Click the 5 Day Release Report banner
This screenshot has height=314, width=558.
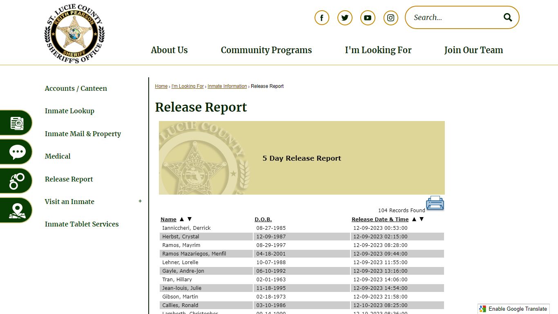(302, 158)
